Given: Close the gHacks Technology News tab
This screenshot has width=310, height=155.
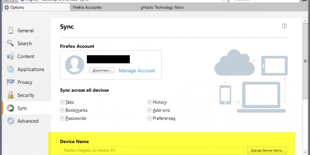Looking at the screenshot, I should click(x=304, y=7).
